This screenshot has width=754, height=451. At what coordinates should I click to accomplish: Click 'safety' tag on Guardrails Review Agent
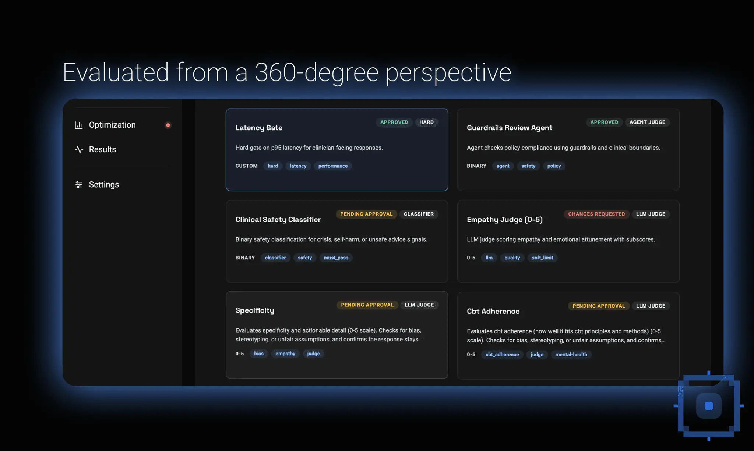(x=528, y=166)
